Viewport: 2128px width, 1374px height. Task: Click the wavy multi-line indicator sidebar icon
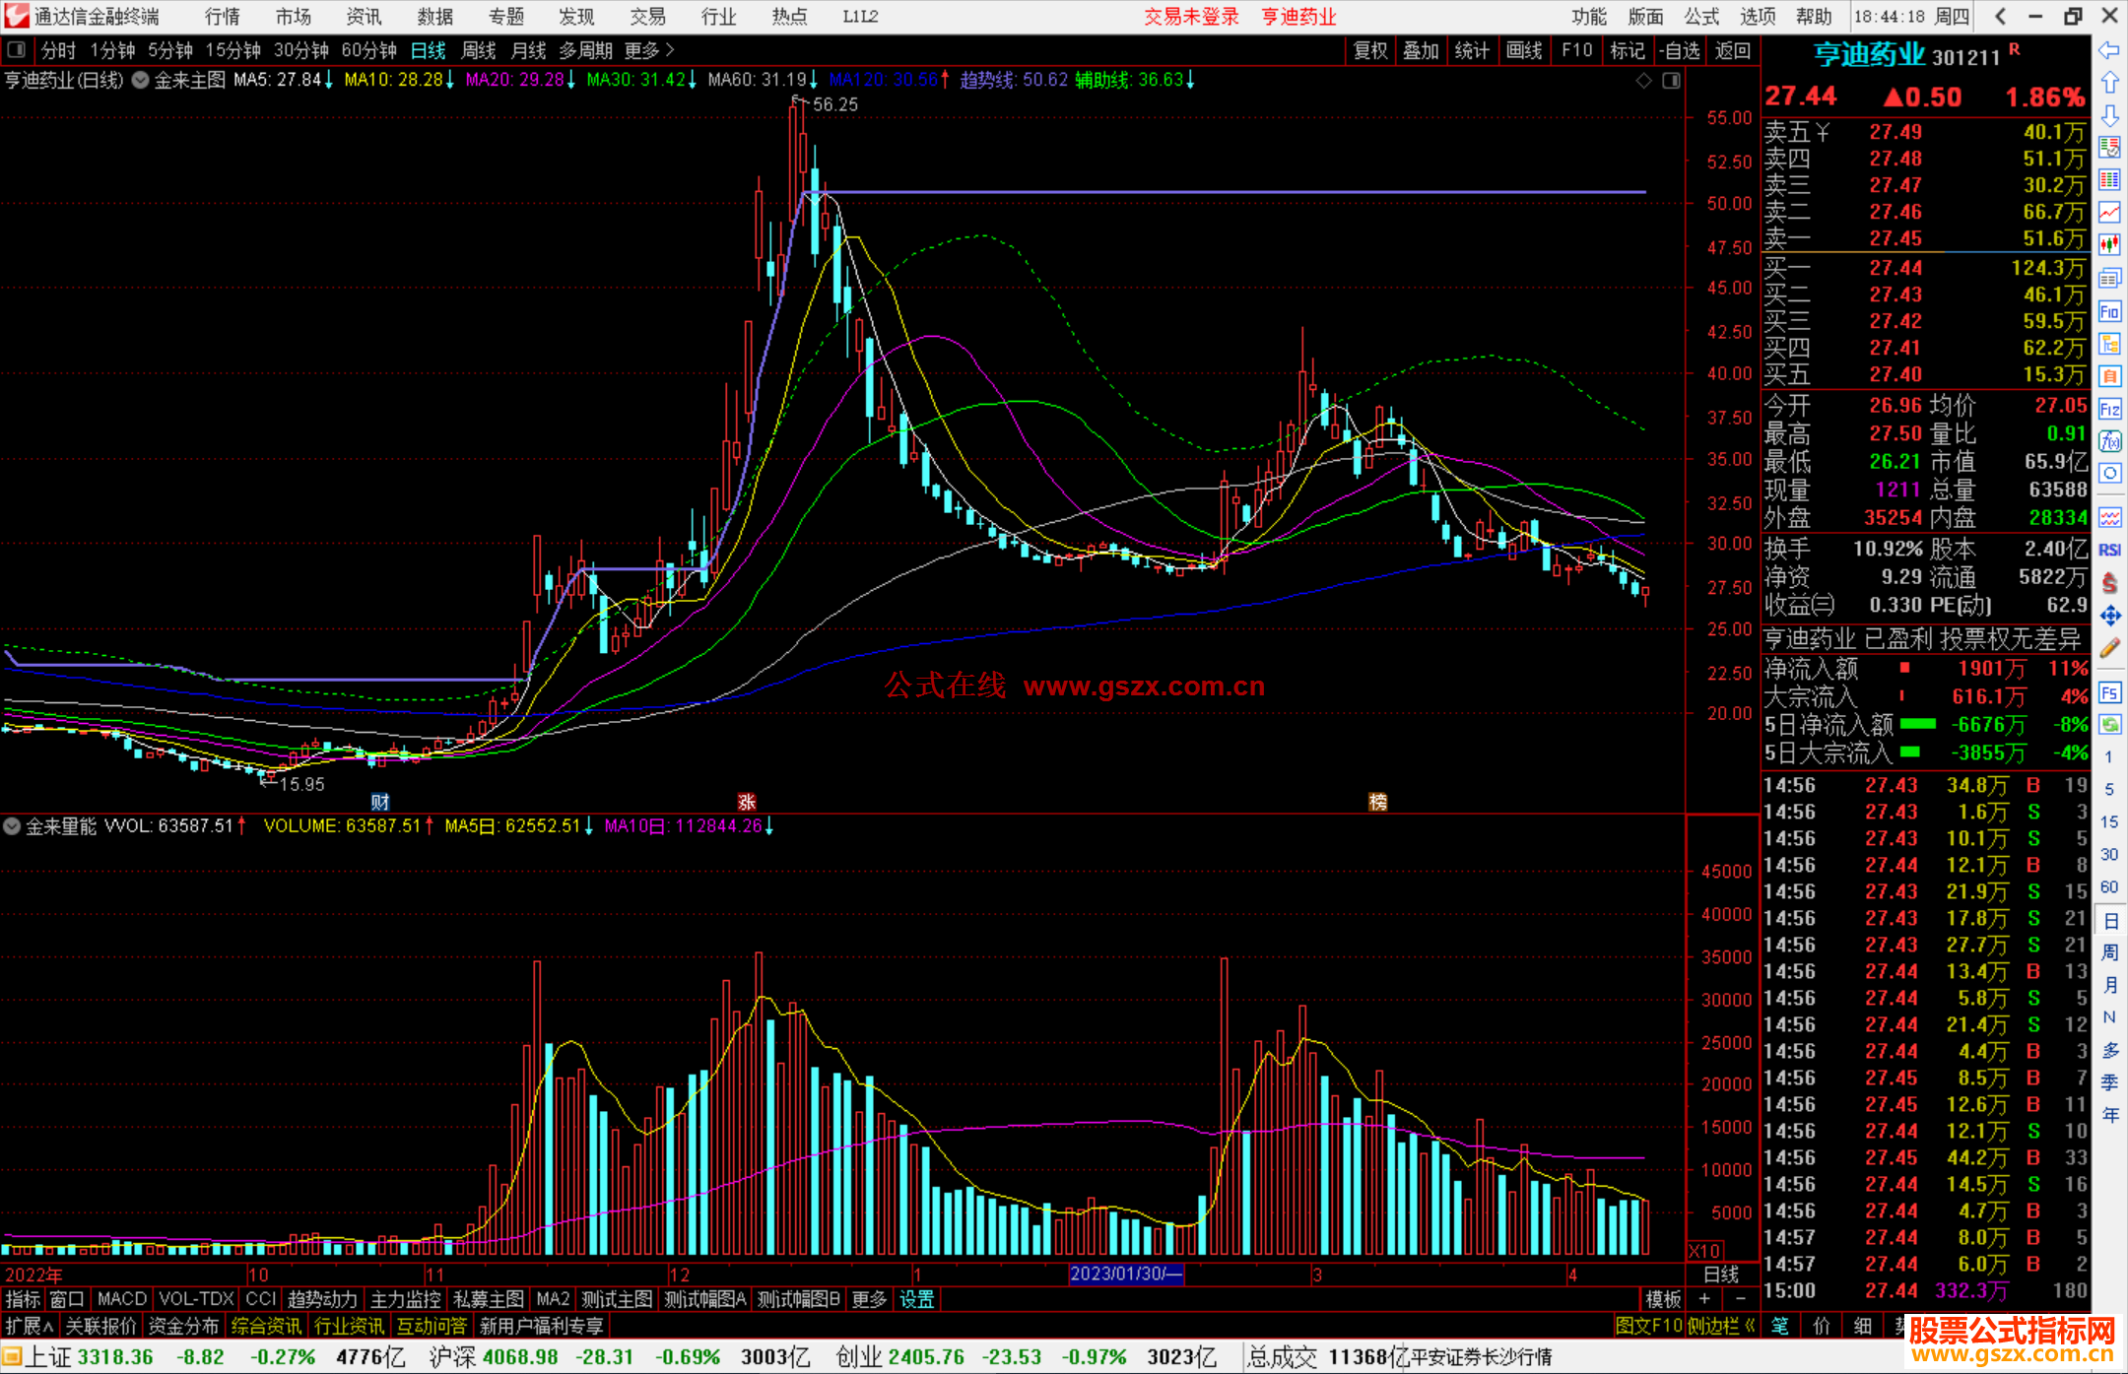click(2109, 517)
